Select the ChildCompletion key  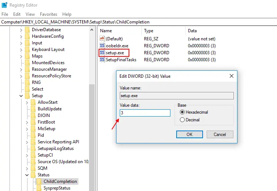tap(60, 181)
